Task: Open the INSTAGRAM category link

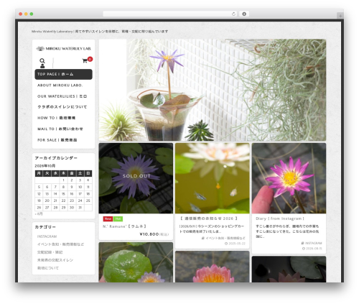Action: tap(47, 236)
